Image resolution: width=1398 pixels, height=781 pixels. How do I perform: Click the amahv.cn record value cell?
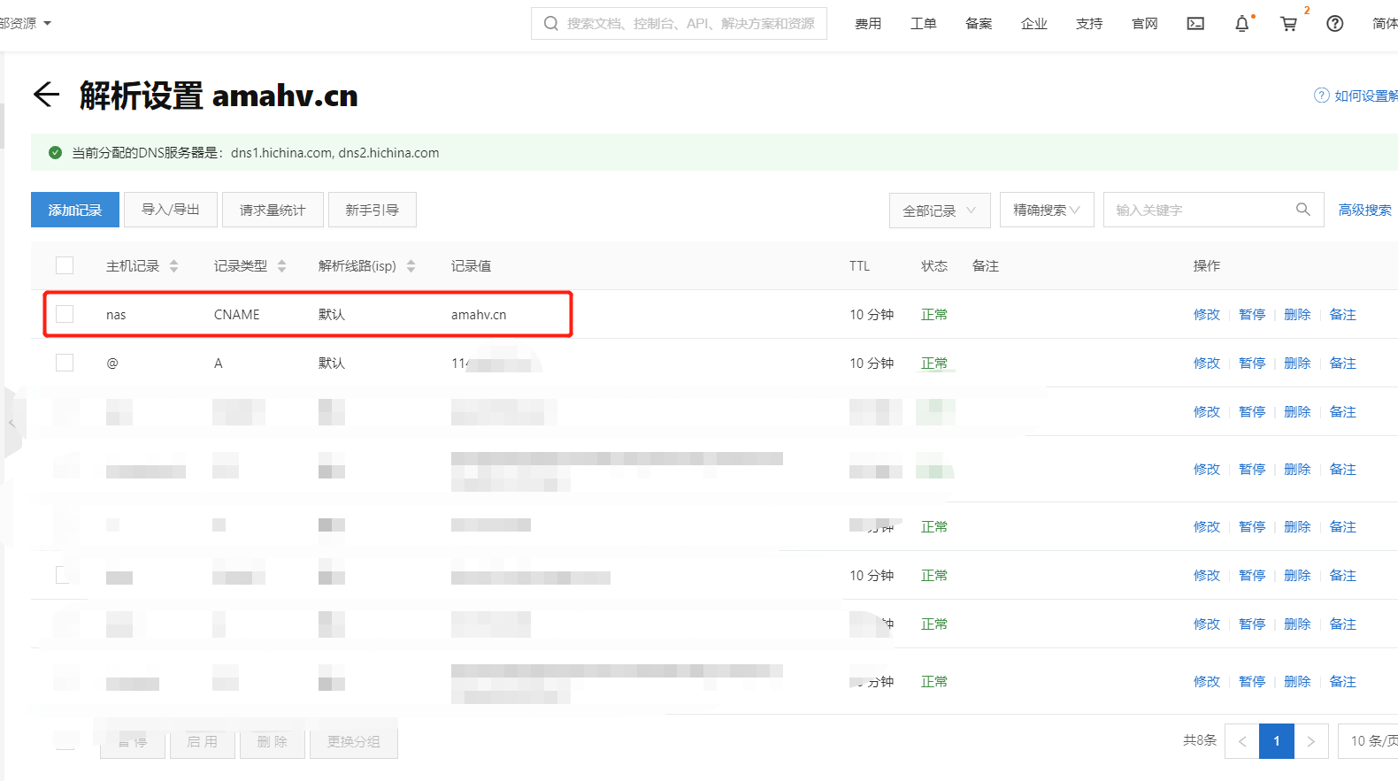click(x=479, y=314)
